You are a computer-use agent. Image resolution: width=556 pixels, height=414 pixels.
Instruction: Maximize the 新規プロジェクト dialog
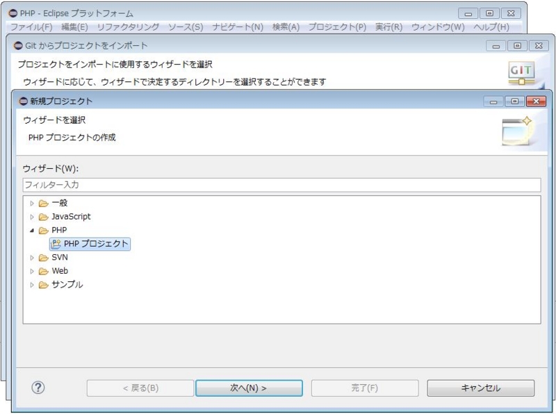click(515, 101)
